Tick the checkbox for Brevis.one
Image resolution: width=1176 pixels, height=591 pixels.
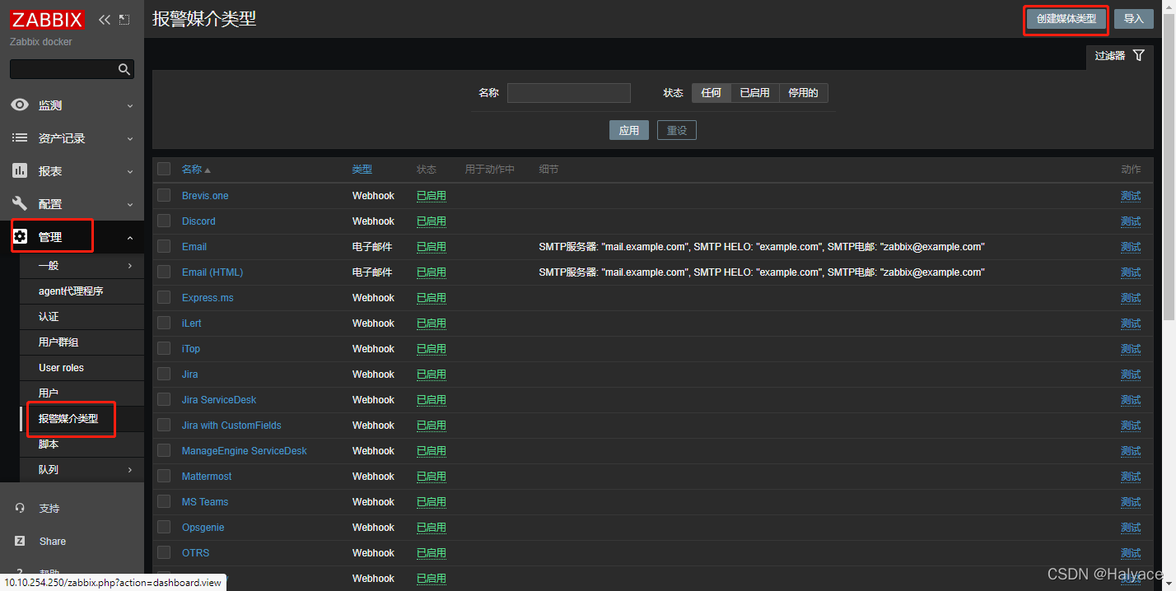point(164,196)
